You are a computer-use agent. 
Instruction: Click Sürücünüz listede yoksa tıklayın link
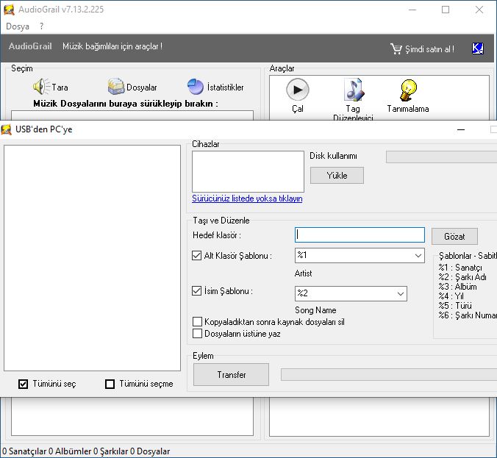pyautogui.click(x=247, y=198)
